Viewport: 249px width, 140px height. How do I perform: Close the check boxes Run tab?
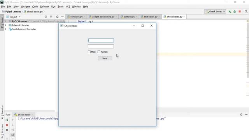point(32,115)
